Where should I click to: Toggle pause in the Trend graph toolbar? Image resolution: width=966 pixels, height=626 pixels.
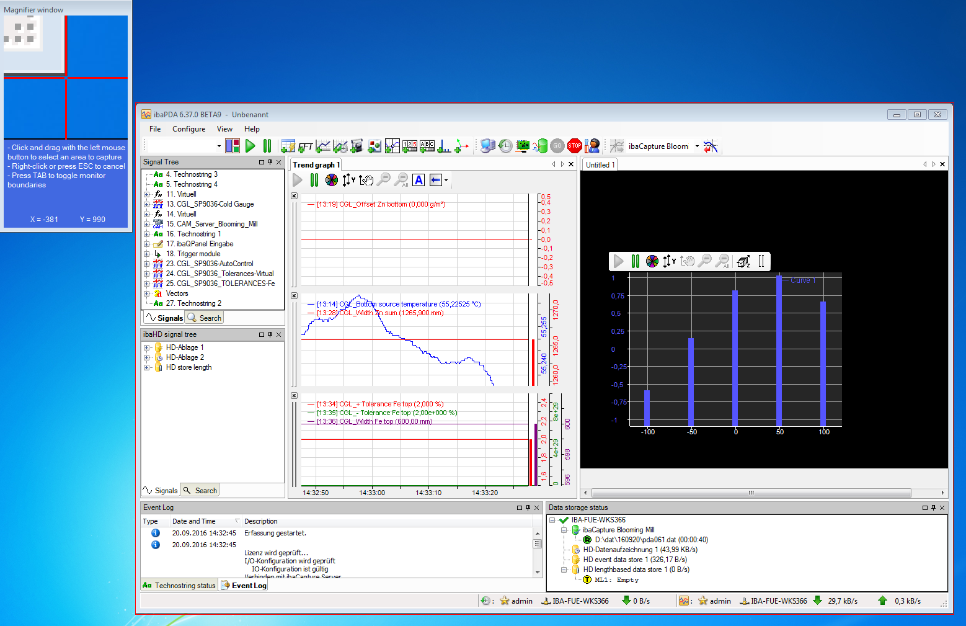point(314,180)
